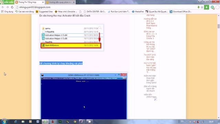Open sidebar link Hướng dẫn sơ đồ 4-3-3
Screen dimensions: 220x124
coord(150,23)
